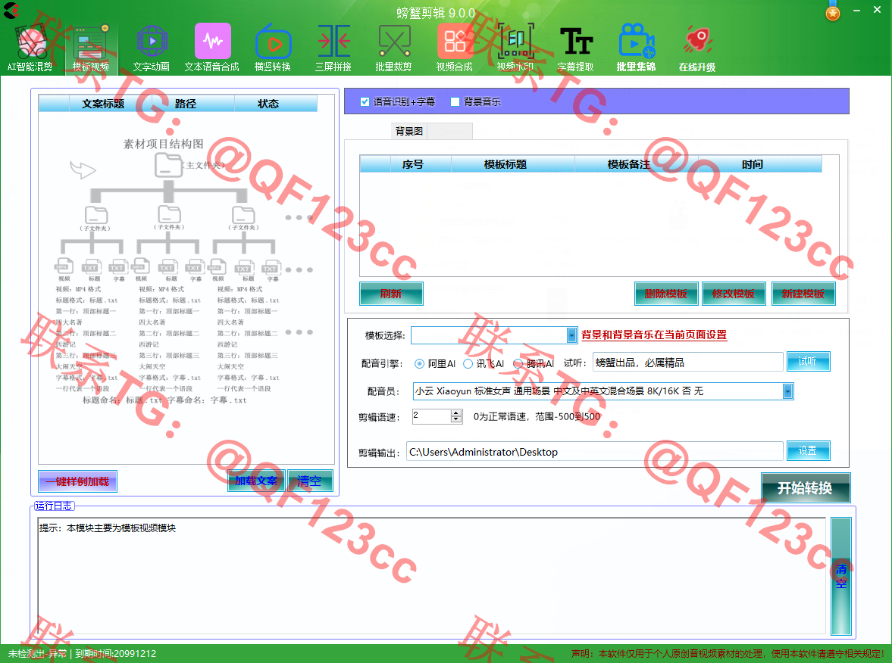Click the 剪辑语速 number field
Screen dimensions: 892x663
[431, 416]
